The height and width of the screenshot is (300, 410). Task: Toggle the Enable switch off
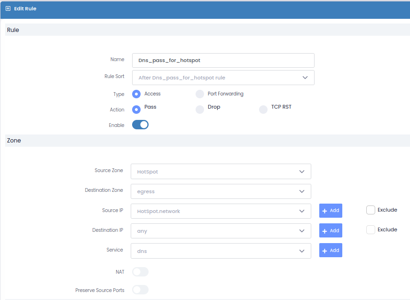tap(140, 125)
